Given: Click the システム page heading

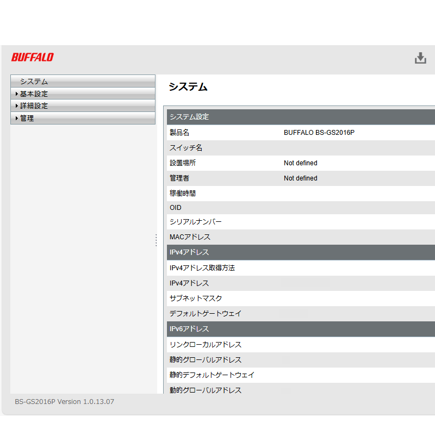Looking at the screenshot, I should click(x=188, y=87).
